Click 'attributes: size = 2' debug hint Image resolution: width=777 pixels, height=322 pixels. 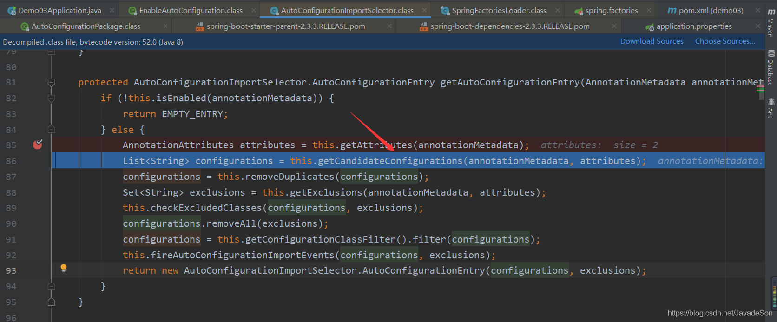coord(599,145)
